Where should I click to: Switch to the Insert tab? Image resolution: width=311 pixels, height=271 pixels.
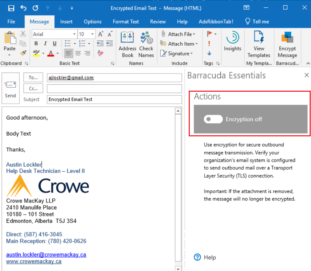pyautogui.click(x=66, y=21)
